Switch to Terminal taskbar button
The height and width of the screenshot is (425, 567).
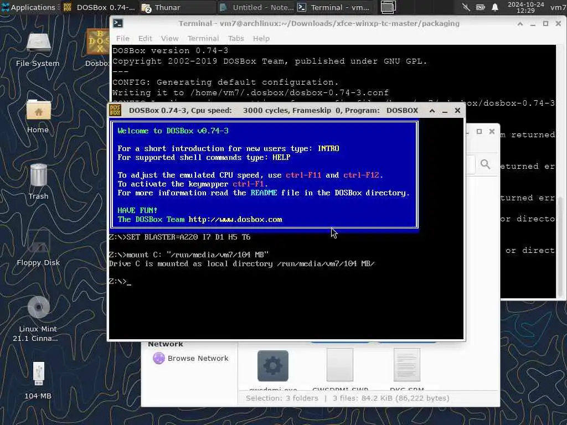334,7
